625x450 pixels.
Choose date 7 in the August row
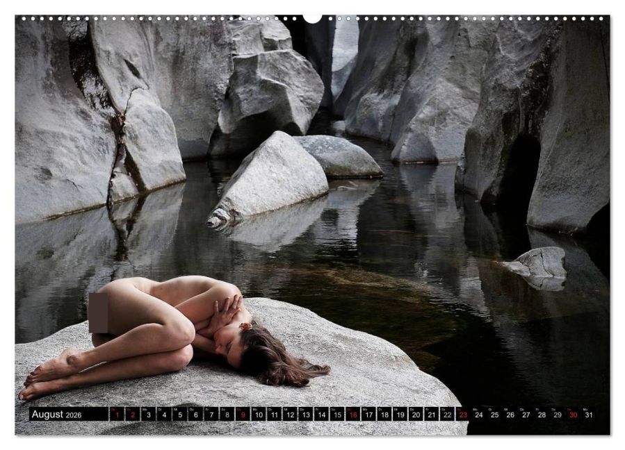click(x=211, y=414)
